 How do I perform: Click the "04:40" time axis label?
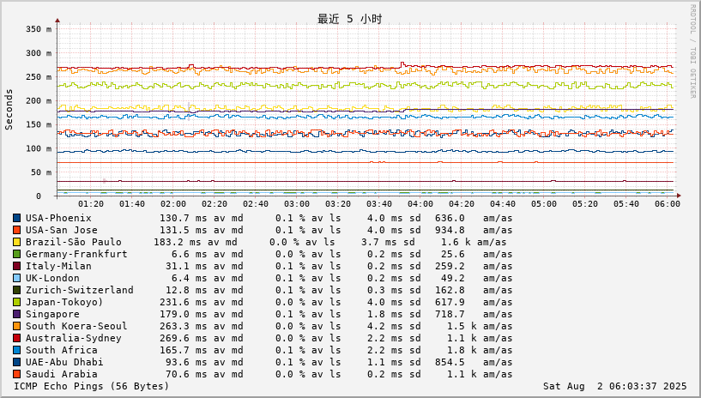[x=503, y=203]
